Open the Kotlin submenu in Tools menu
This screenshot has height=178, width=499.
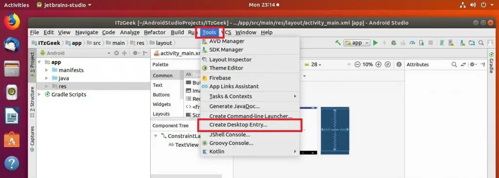click(250, 152)
